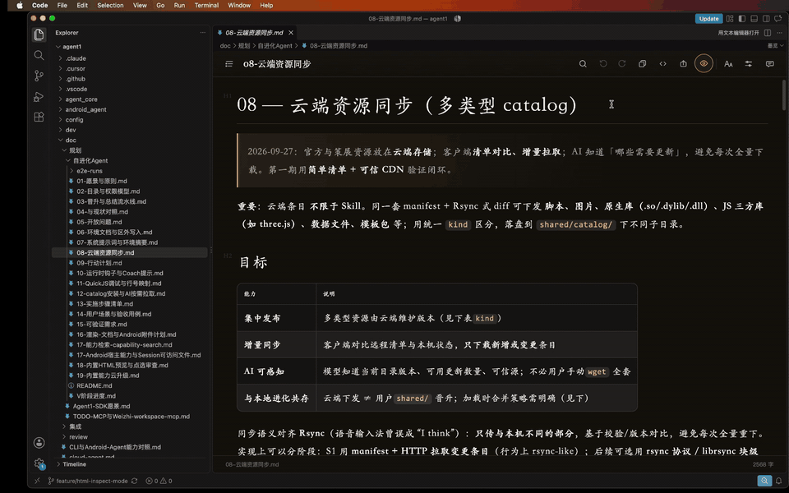Screen dimensions: 789x493
Task: Open the Accounts menu icon
Action: point(39,443)
